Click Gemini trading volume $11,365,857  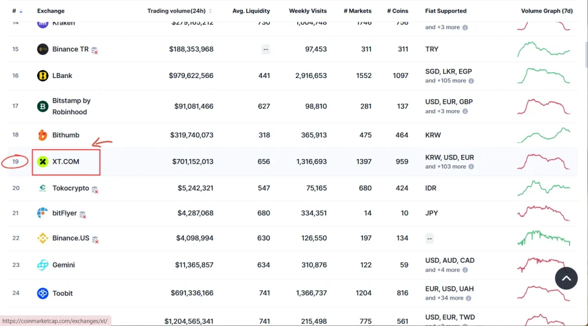pyautogui.click(x=194, y=265)
